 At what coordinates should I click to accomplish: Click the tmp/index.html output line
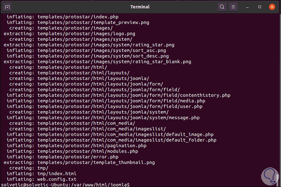pyautogui.click(x=57, y=174)
